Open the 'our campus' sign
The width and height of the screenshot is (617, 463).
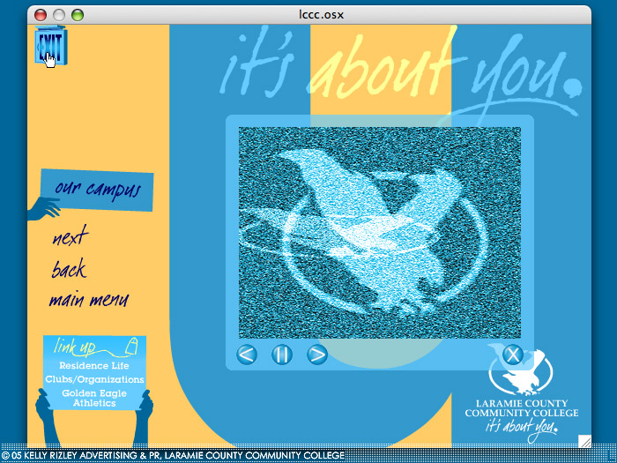[97, 190]
